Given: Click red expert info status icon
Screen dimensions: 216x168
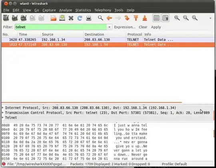Looking at the screenshot, I should coord(4,164).
